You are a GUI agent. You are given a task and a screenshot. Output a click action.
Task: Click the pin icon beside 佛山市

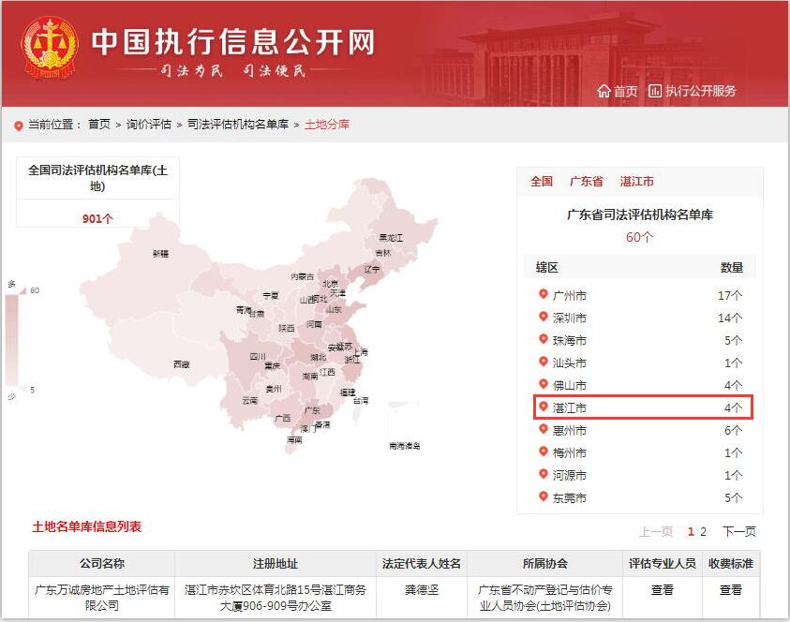(x=544, y=384)
